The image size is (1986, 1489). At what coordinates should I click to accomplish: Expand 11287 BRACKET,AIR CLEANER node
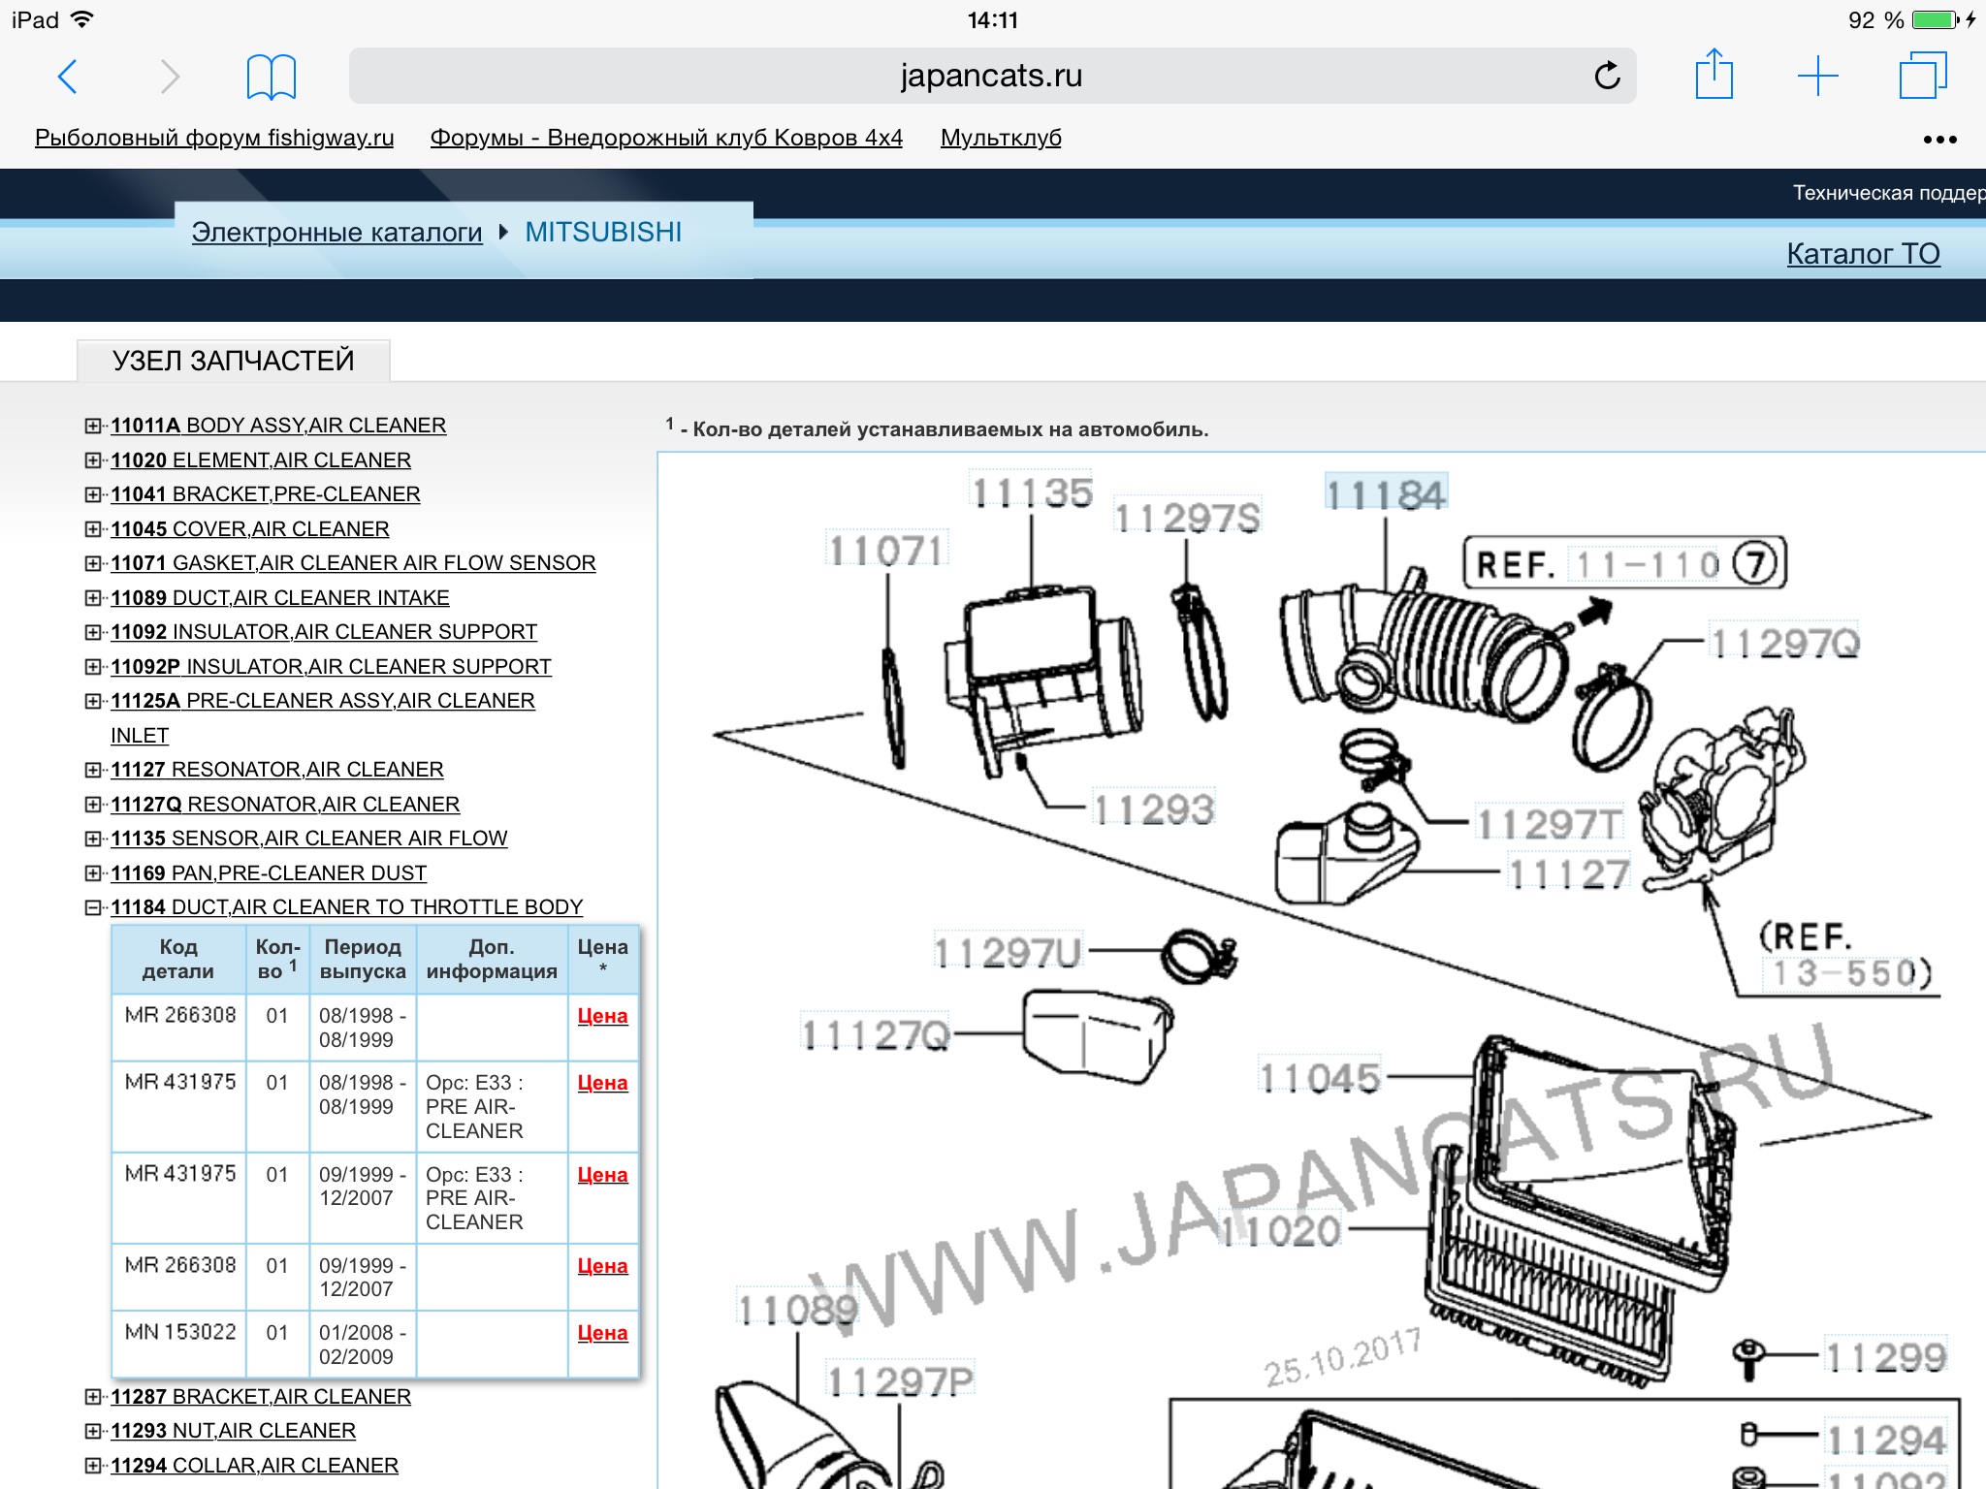pos(93,1397)
